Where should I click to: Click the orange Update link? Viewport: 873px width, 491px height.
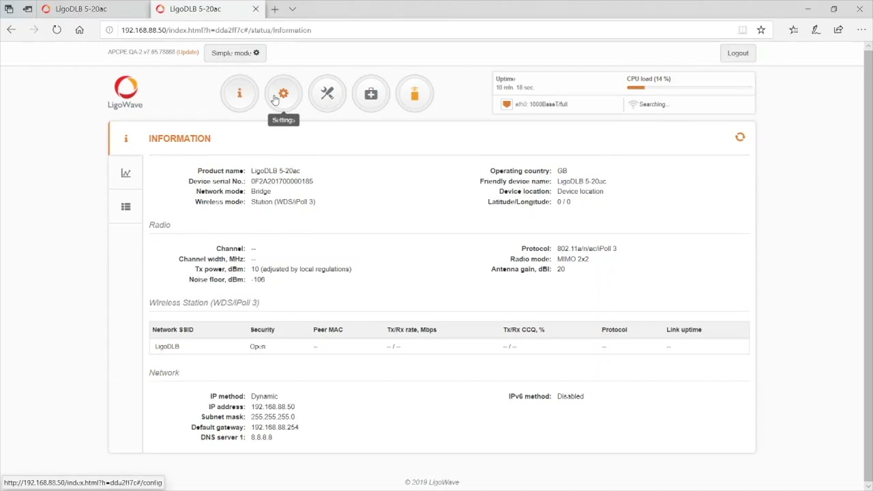[x=188, y=53]
